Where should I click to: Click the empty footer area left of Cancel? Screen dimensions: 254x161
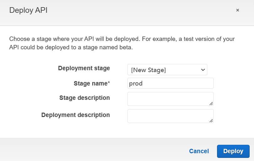coord(94,151)
